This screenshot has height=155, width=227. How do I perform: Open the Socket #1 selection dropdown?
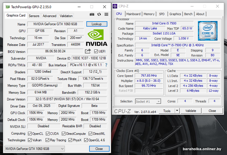148,101
